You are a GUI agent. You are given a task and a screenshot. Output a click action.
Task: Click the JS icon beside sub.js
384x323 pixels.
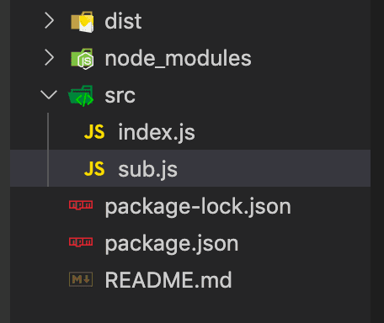click(94, 169)
